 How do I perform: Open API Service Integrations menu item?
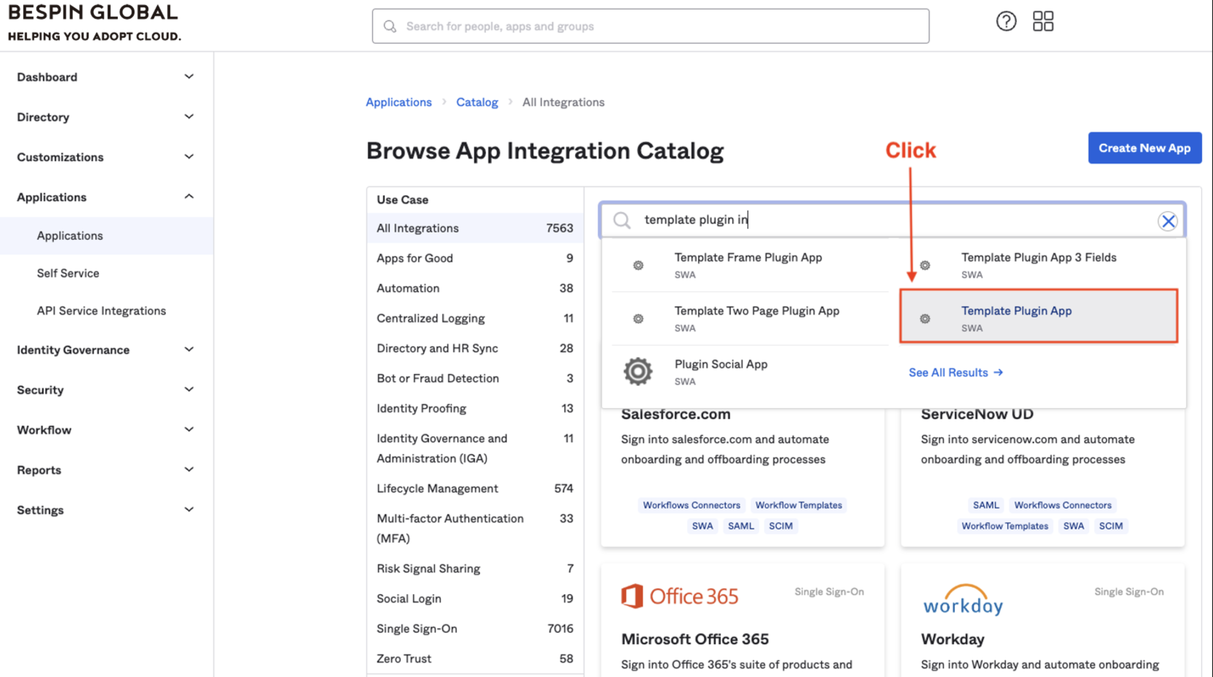click(x=101, y=311)
